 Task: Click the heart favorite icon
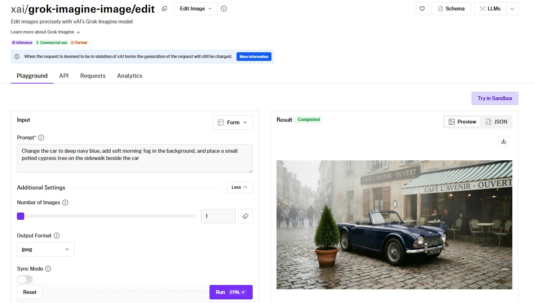pyautogui.click(x=422, y=9)
